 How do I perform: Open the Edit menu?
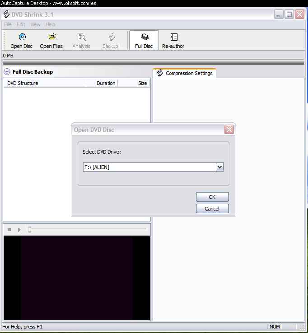21,24
